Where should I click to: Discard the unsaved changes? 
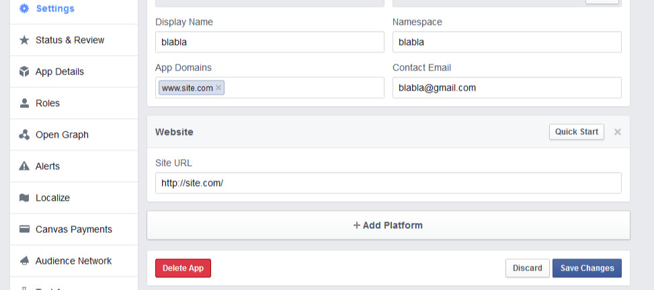click(528, 268)
